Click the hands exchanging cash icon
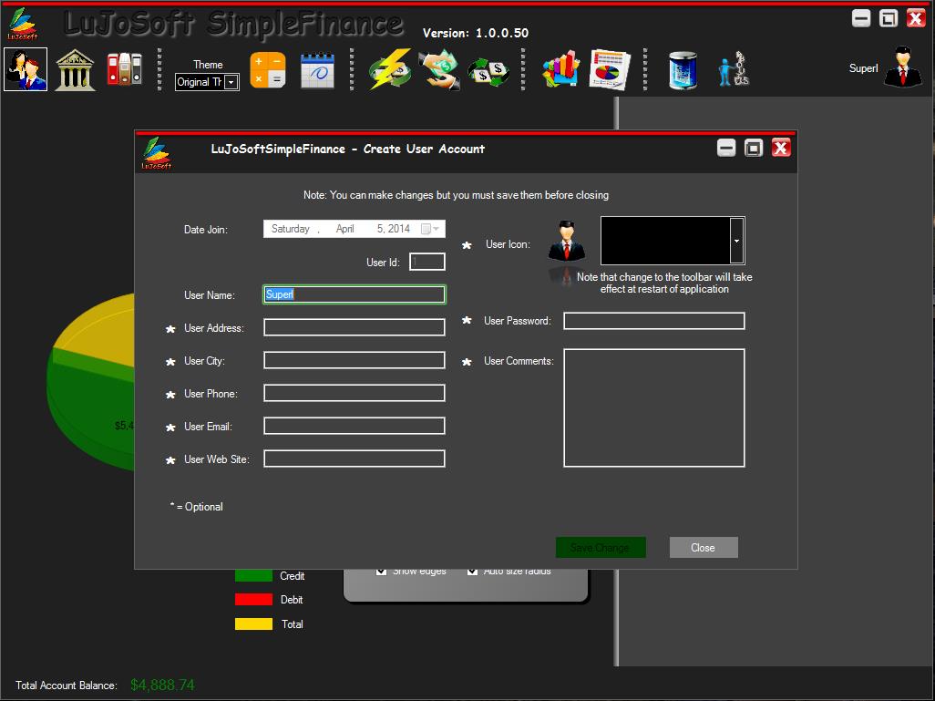Viewport: 935px width, 701px height. point(439,70)
